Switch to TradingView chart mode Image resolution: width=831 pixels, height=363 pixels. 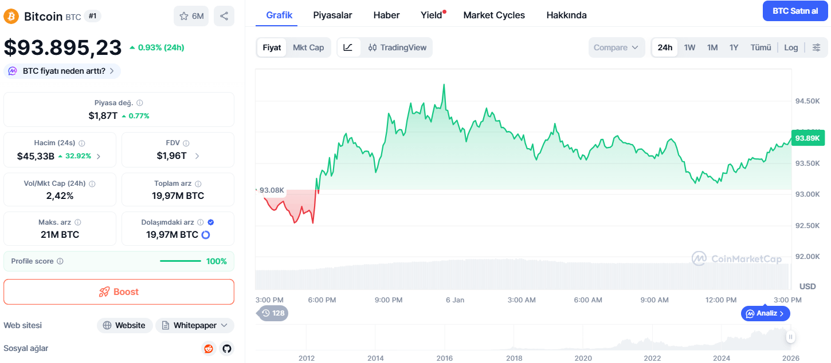pos(397,47)
